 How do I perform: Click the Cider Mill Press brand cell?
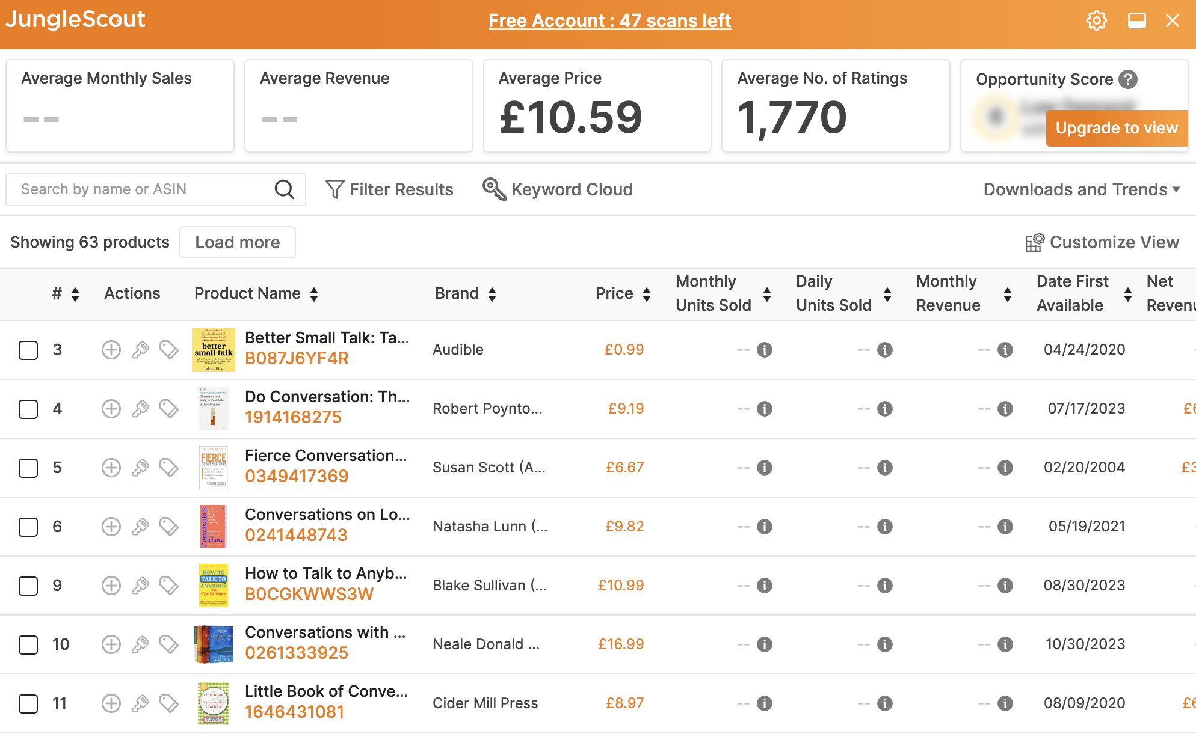pos(485,703)
